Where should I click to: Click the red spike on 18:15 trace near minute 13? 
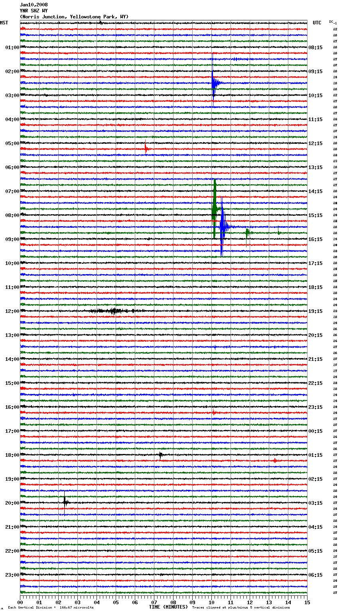pos(275,460)
